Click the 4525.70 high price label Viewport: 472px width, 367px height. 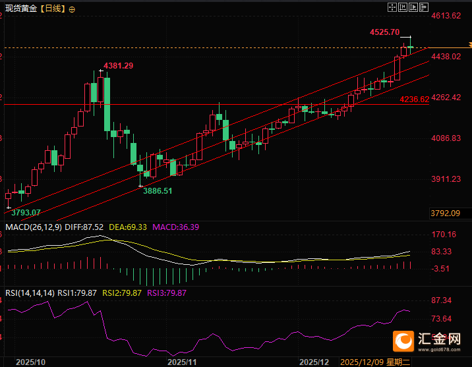click(384, 32)
